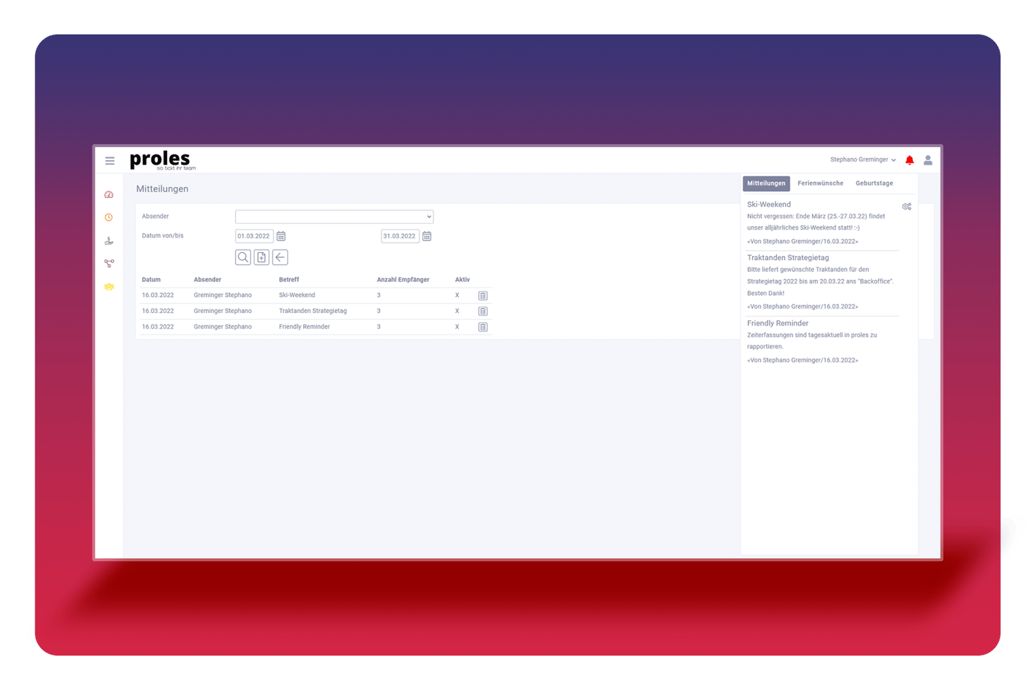Switch to the Mitteilungen tab
1035x690 pixels.
coord(766,183)
